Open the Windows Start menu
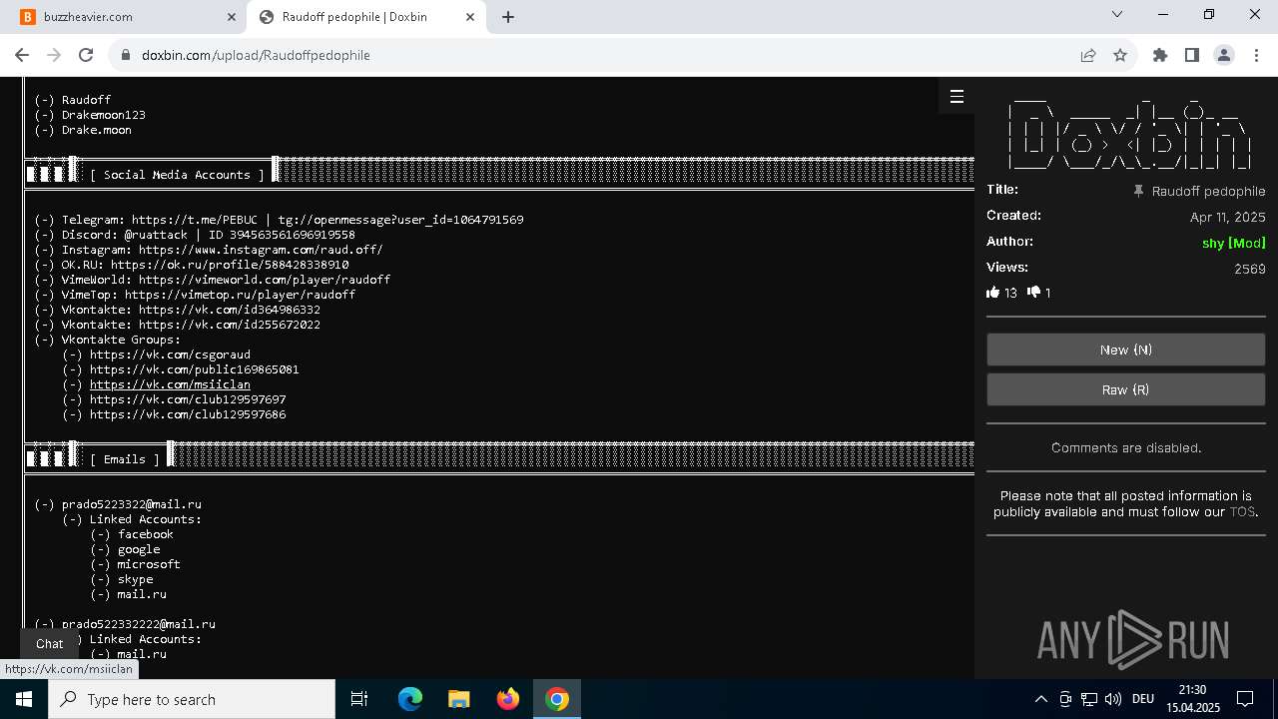Image resolution: width=1278 pixels, height=719 pixels. pyautogui.click(x=24, y=699)
